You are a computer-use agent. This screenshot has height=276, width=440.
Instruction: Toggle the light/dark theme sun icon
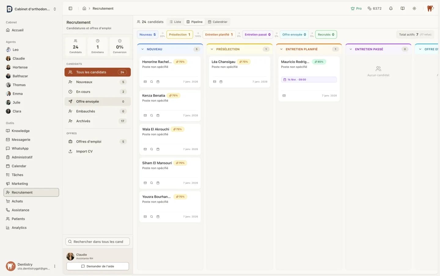[414, 9]
